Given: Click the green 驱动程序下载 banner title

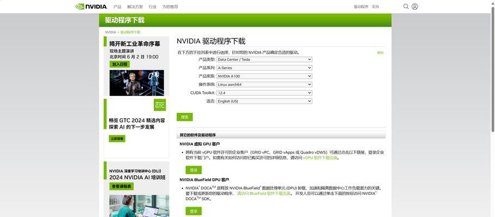Looking at the screenshot, I should [124, 20].
